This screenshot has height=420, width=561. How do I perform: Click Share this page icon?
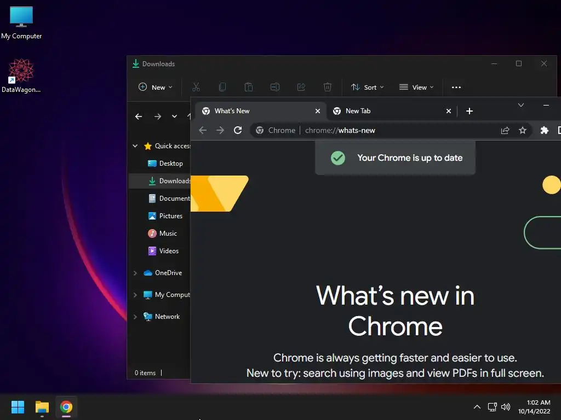point(505,130)
